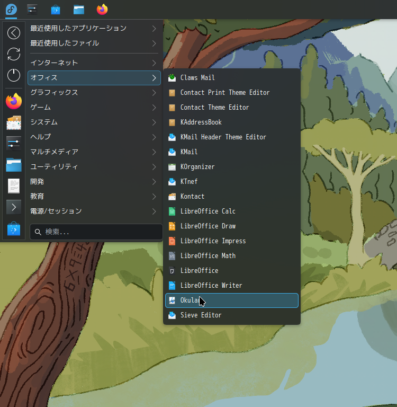Launch Firefox from the top panel

point(102,10)
